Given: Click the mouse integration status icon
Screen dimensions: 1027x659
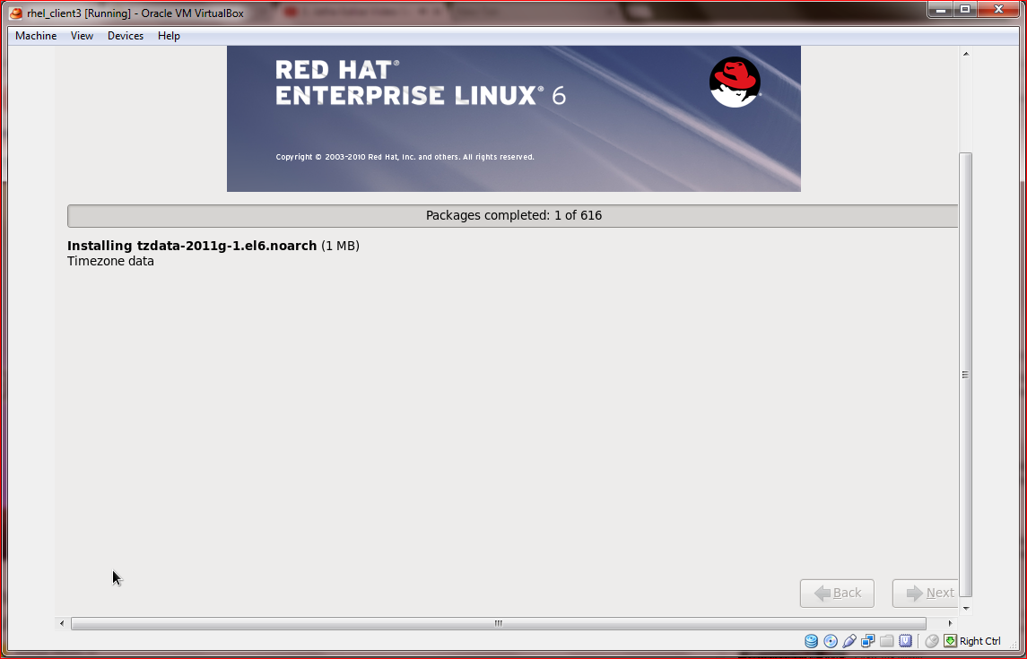Looking at the screenshot, I should [932, 640].
